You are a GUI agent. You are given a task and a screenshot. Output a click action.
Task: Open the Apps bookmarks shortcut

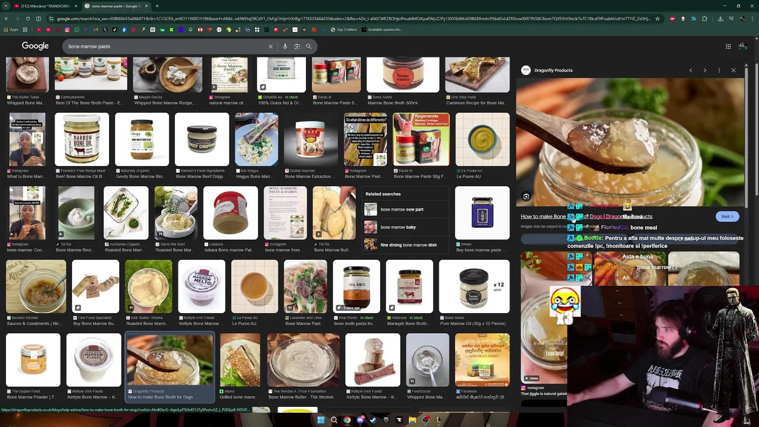[x=11, y=30]
